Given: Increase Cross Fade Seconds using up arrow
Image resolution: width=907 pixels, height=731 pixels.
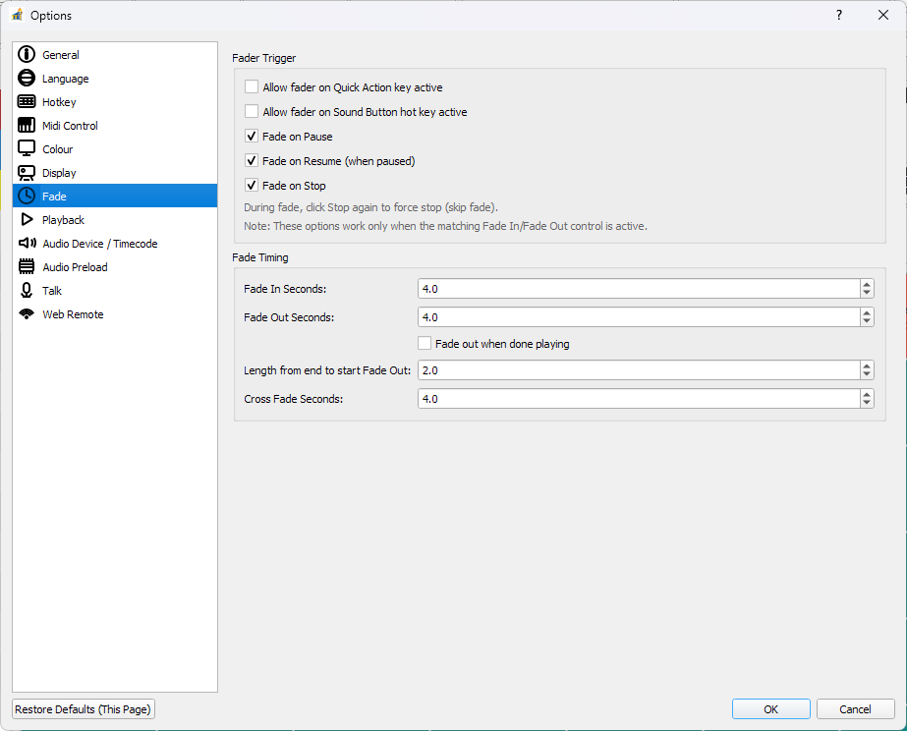Looking at the screenshot, I should [x=866, y=394].
